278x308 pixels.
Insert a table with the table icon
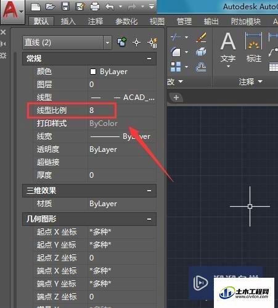[274, 67]
